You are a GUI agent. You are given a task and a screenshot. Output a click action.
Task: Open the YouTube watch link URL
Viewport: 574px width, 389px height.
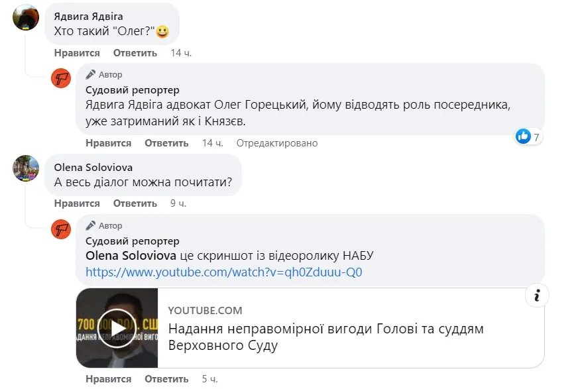coord(224,272)
